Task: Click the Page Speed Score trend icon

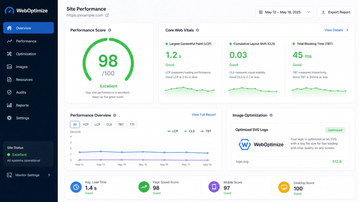Action: tap(144, 187)
